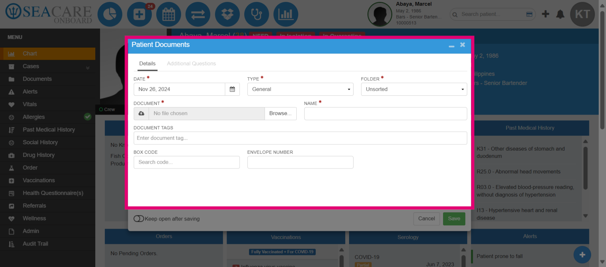Click the Cancel button
Image resolution: width=606 pixels, height=267 pixels.
pos(426,219)
